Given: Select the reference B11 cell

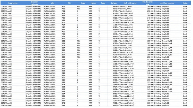Looking at the screenshot, I should click(x=64, y=59).
